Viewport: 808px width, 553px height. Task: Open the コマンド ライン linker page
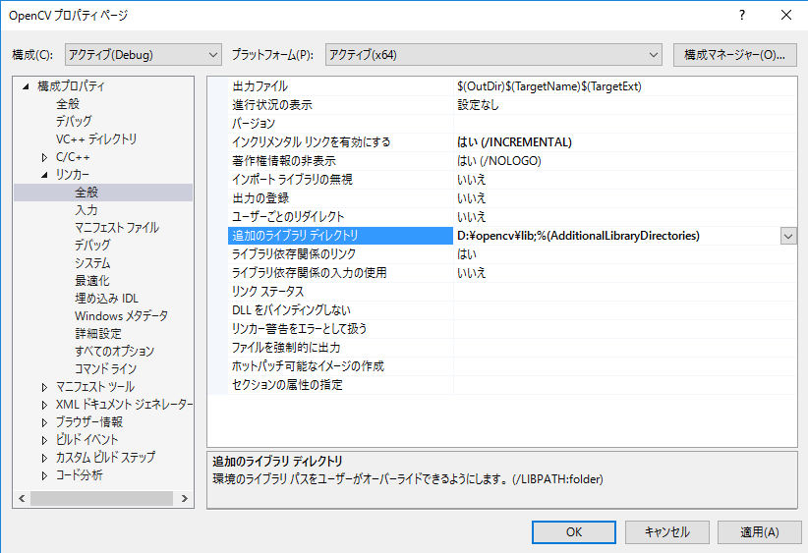(x=105, y=368)
